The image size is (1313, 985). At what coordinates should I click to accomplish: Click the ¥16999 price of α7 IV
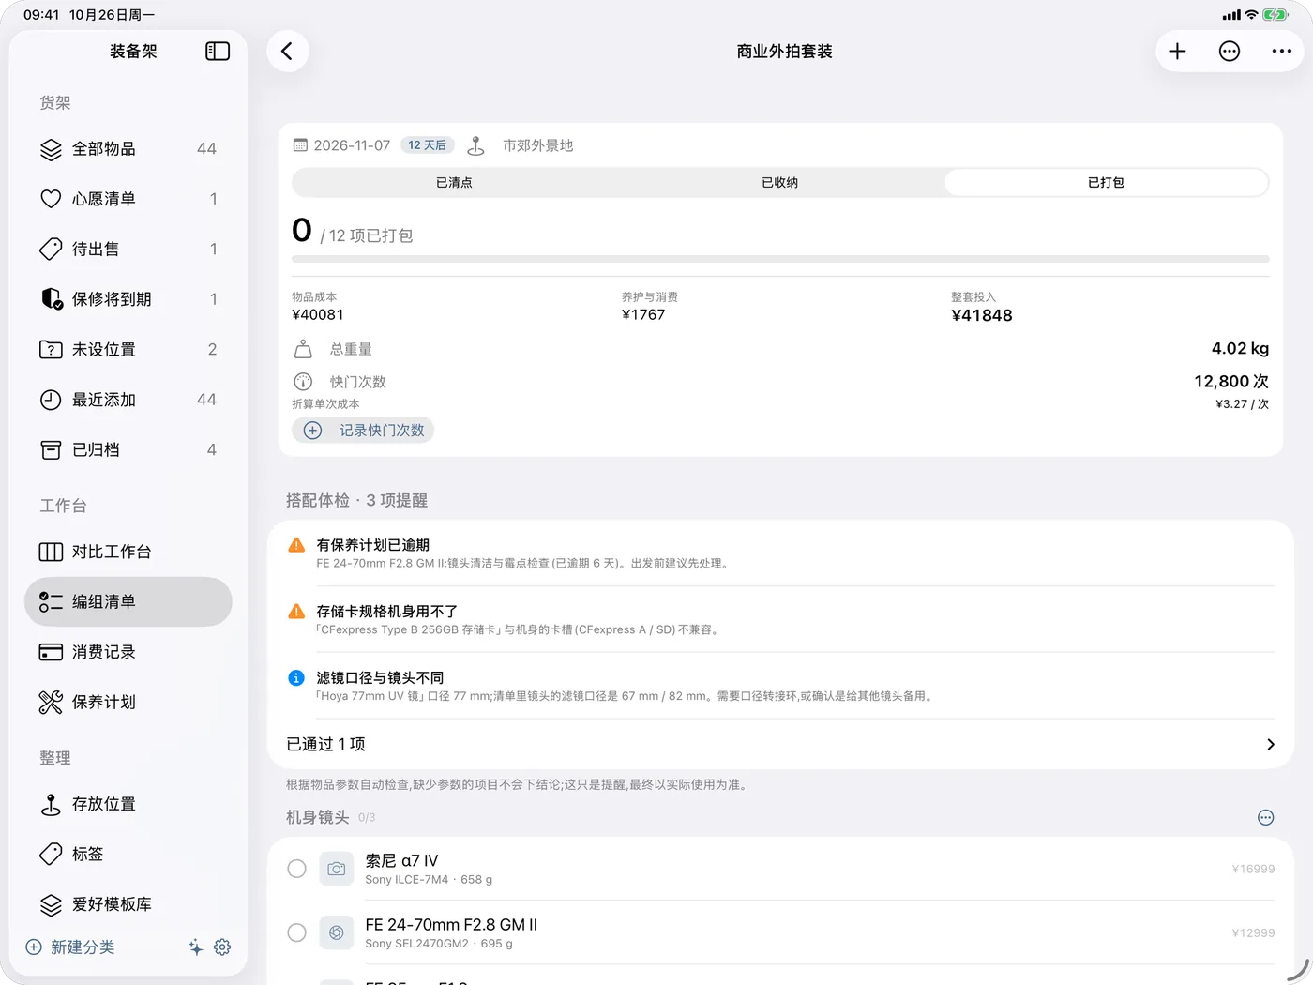1253,869
